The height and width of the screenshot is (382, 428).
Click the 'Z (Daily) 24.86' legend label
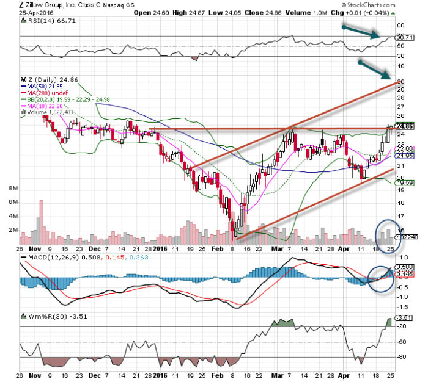[53, 80]
